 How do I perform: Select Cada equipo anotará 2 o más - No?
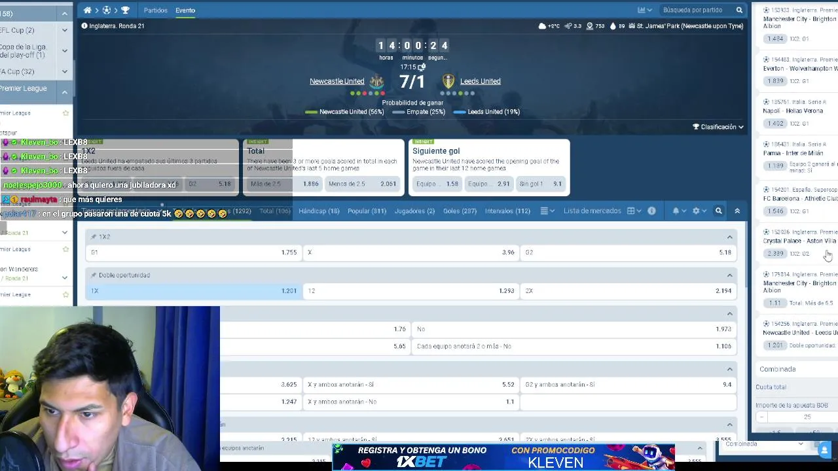coord(574,346)
